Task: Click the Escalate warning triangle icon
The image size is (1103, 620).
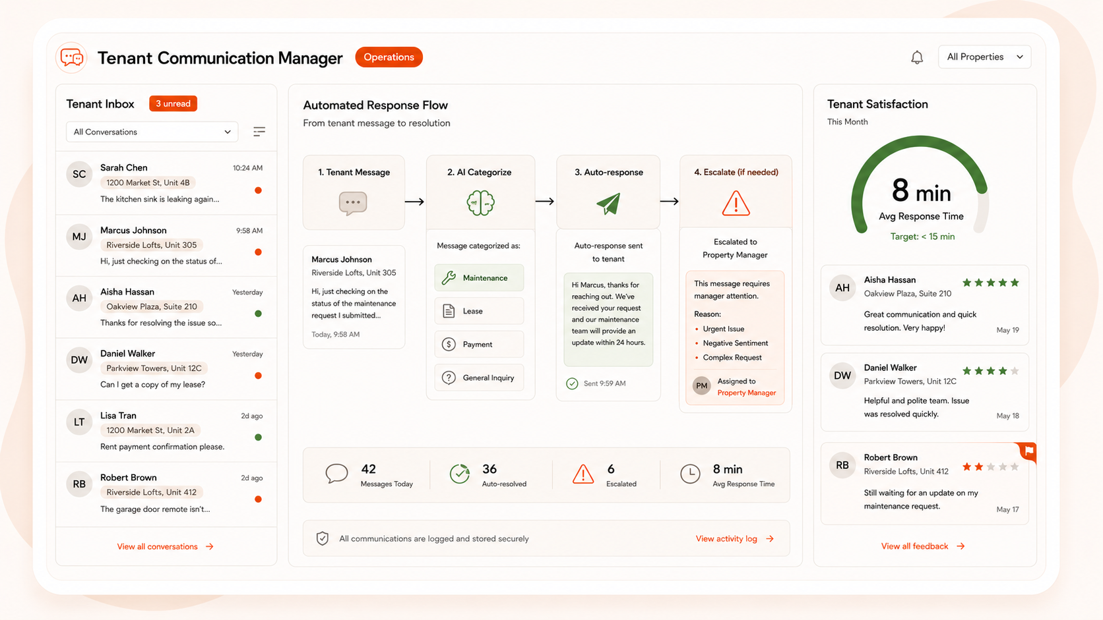Action: (736, 204)
